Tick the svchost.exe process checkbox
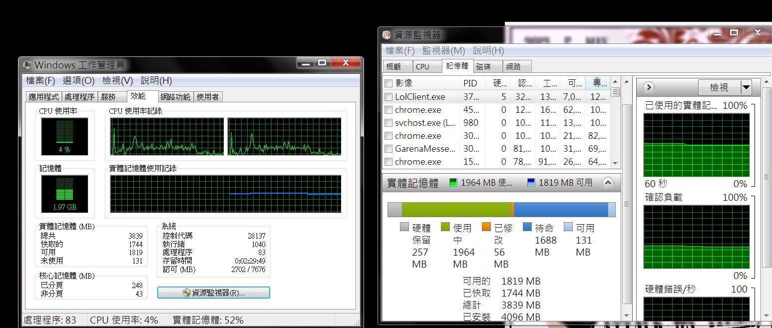Screen dimensions: 772x328 pos(388,123)
